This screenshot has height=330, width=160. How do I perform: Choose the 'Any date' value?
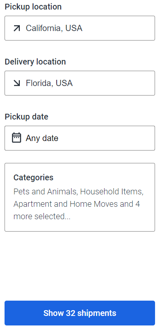tap(42, 138)
